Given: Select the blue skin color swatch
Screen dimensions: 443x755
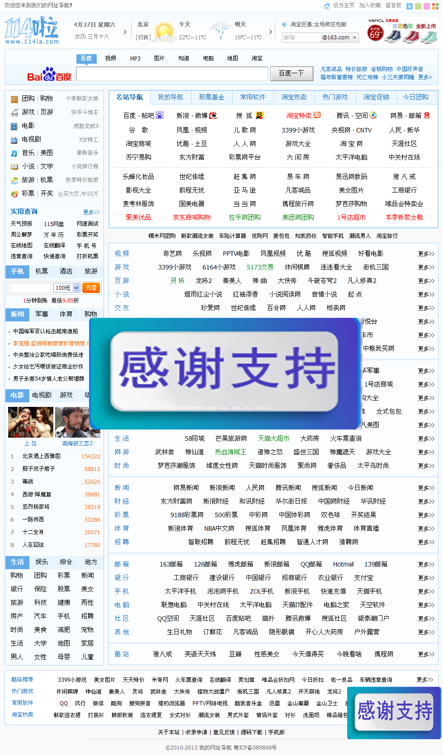Looking at the screenshot, I should [x=410, y=6].
